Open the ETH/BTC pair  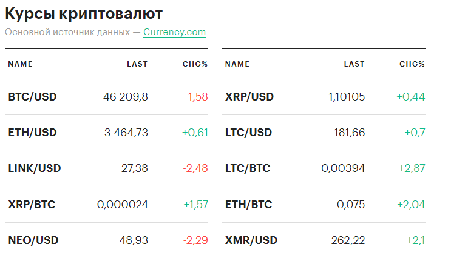click(248, 205)
